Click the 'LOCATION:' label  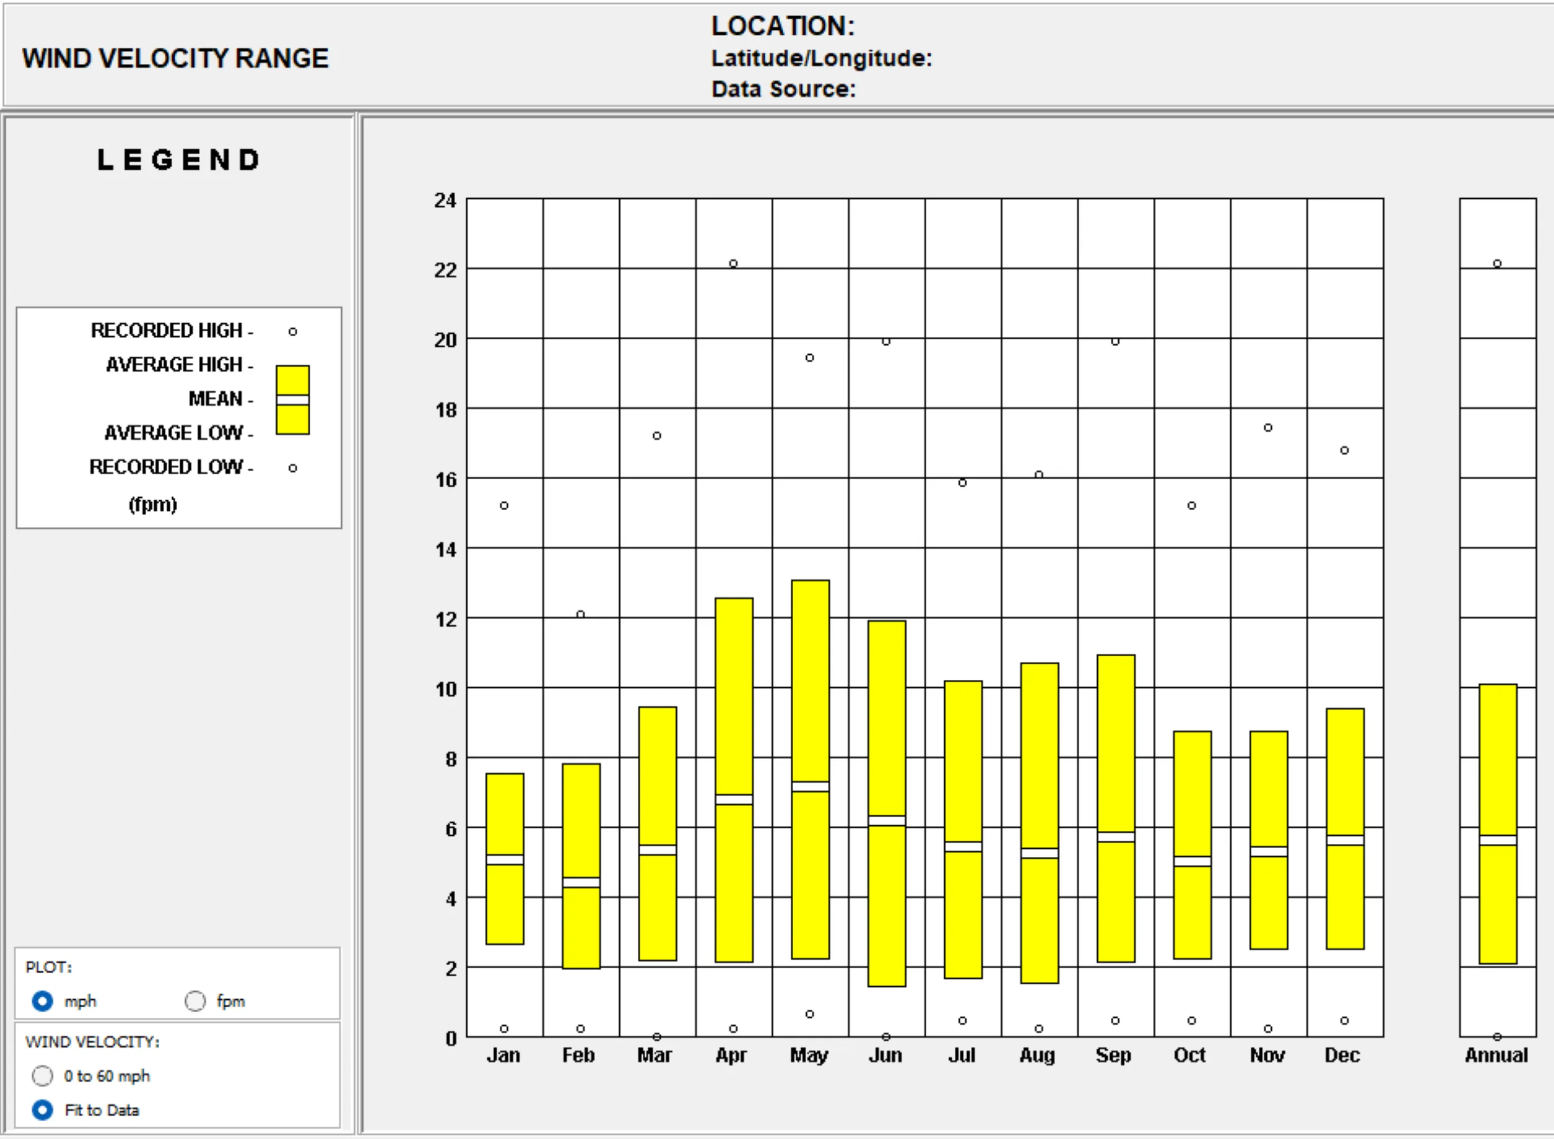pos(783,26)
